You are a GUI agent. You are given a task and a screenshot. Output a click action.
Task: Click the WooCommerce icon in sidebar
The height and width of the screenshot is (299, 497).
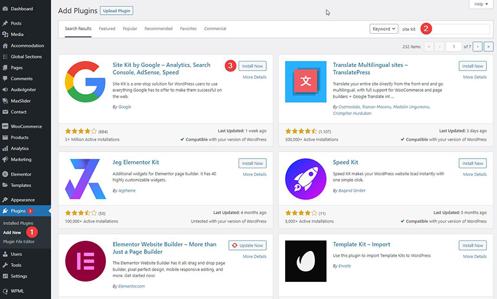[5, 127]
